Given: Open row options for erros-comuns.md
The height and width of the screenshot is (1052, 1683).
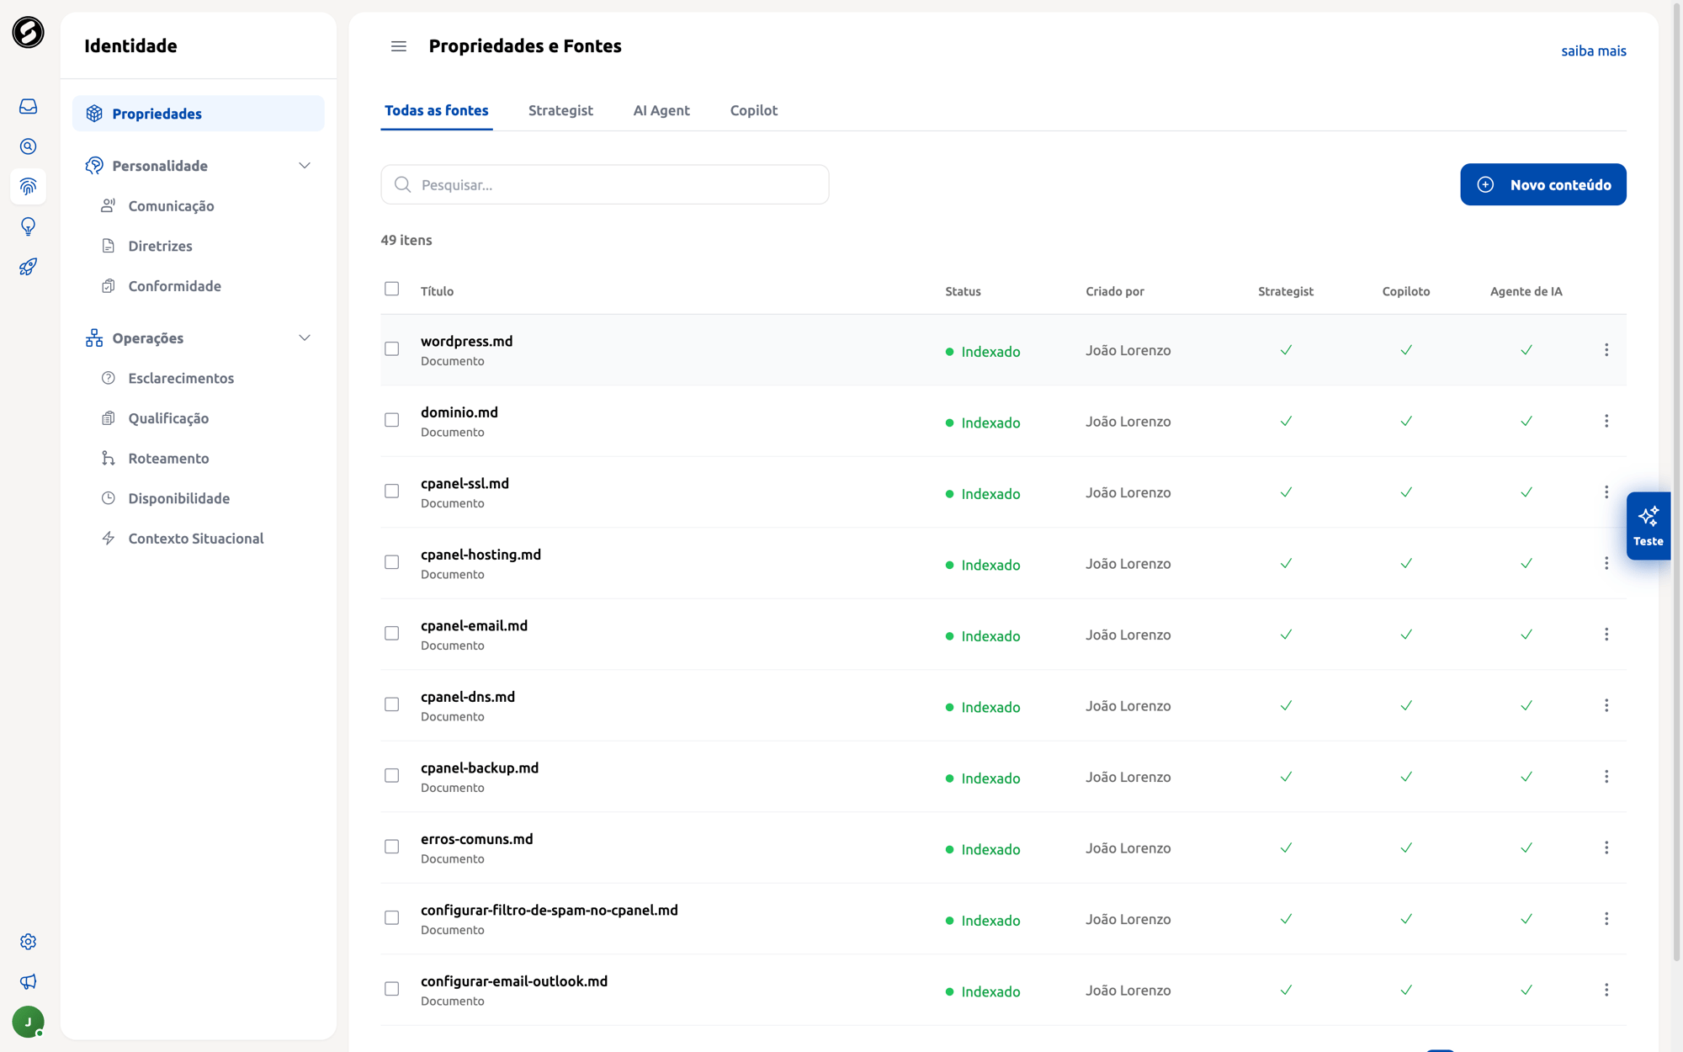Looking at the screenshot, I should (x=1606, y=847).
